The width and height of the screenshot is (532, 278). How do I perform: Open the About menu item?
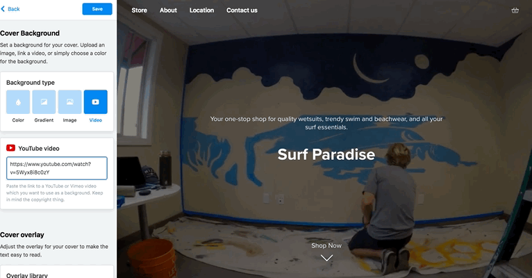168,10
